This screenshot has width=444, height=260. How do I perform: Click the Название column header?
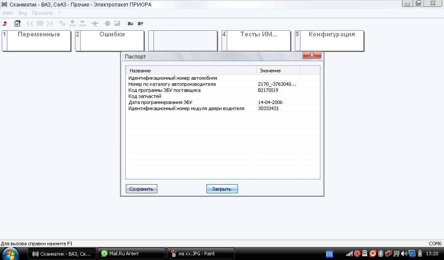(191, 71)
